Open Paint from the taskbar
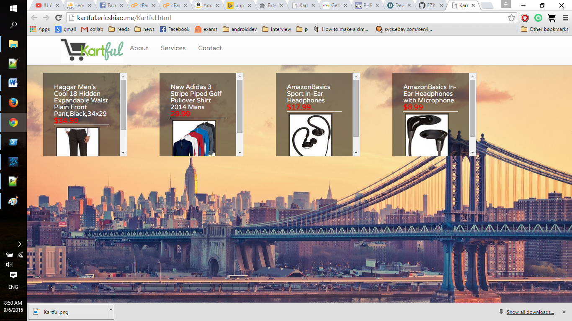 13,201
